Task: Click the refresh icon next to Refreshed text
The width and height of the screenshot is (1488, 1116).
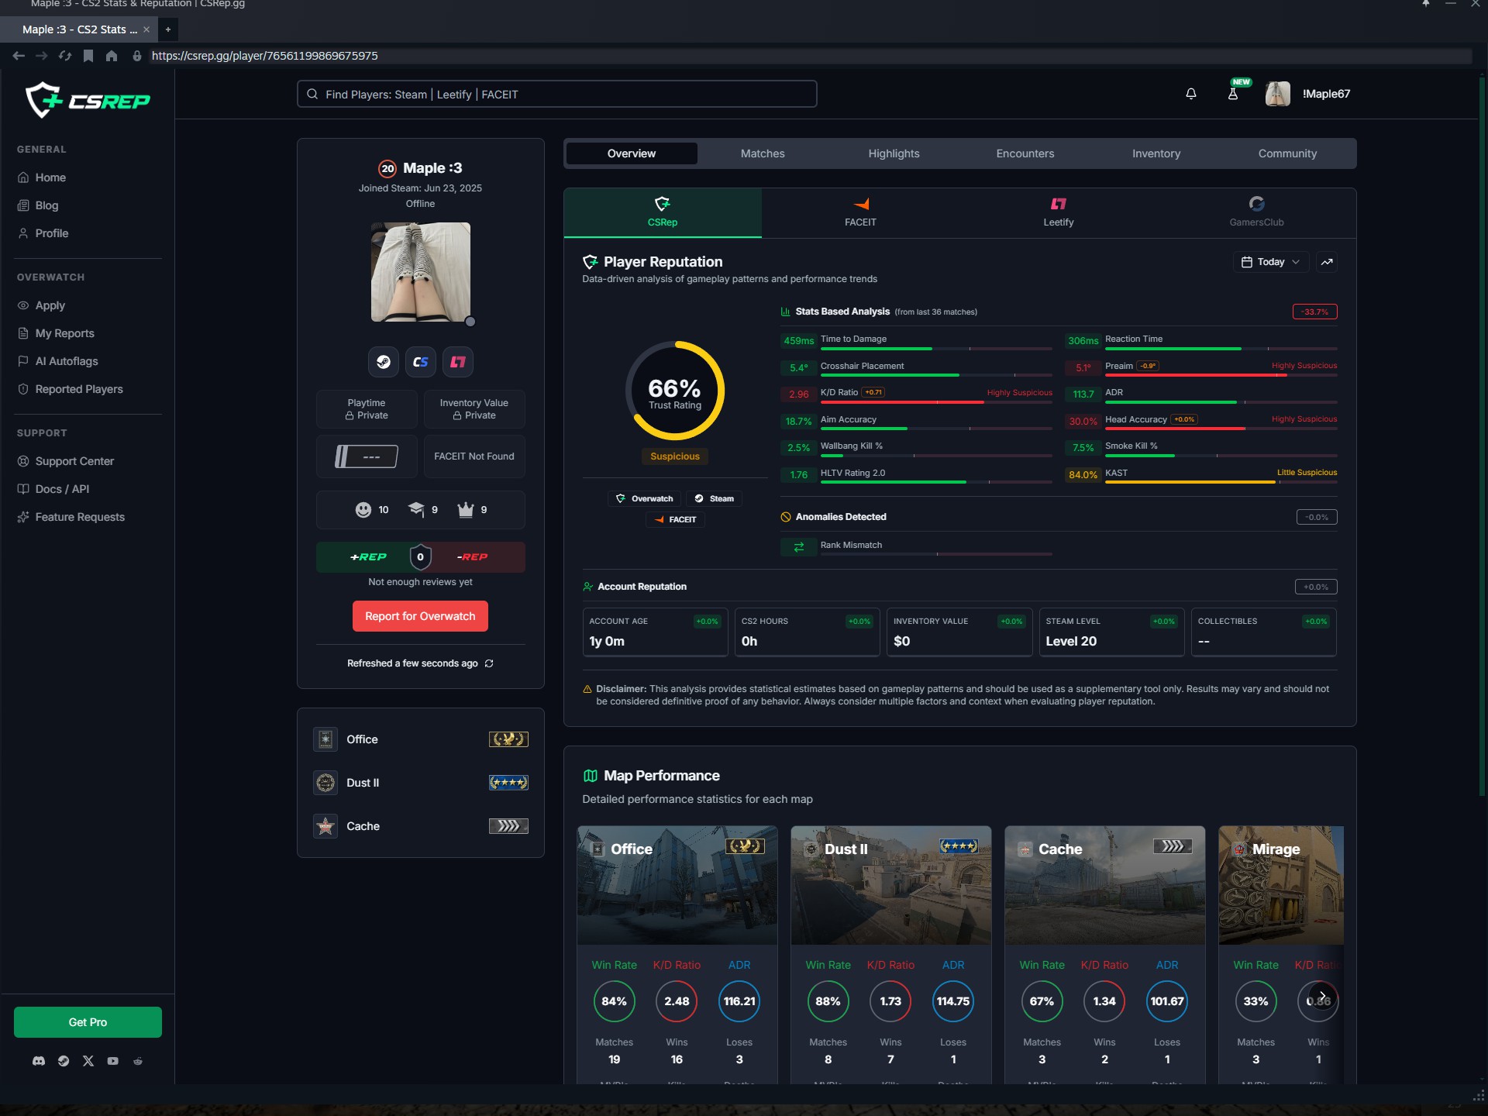Action: click(489, 663)
